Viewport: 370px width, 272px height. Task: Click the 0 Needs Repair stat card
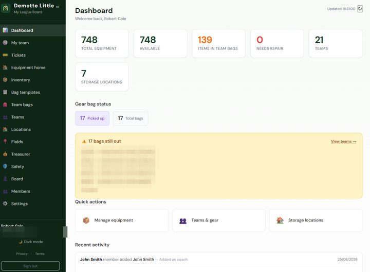[277, 43]
